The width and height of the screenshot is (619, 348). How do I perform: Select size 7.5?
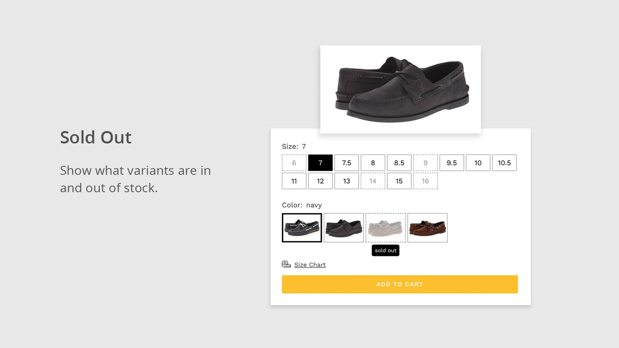(346, 163)
